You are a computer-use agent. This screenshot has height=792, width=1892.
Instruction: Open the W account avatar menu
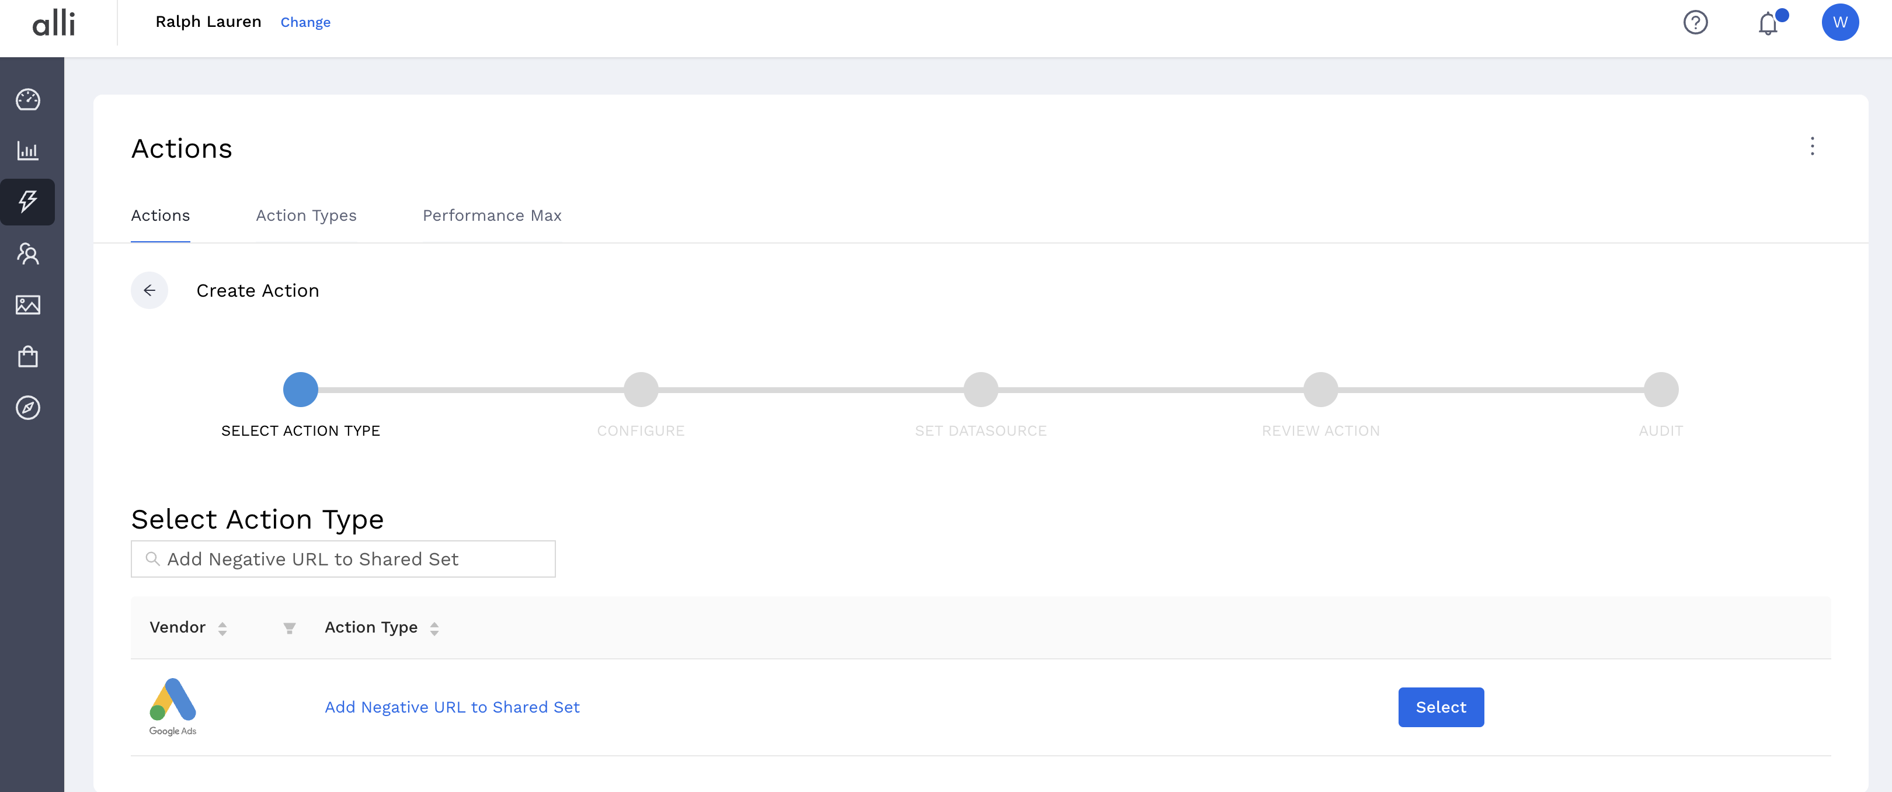(x=1841, y=22)
